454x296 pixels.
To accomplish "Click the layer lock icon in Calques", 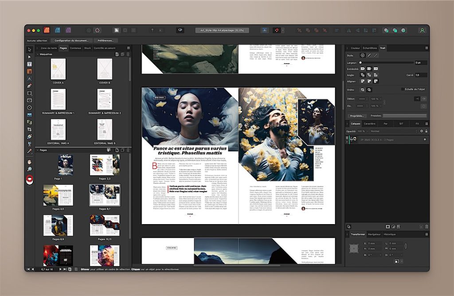I will coord(427,131).
